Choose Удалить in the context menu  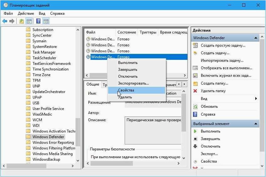[137, 97]
